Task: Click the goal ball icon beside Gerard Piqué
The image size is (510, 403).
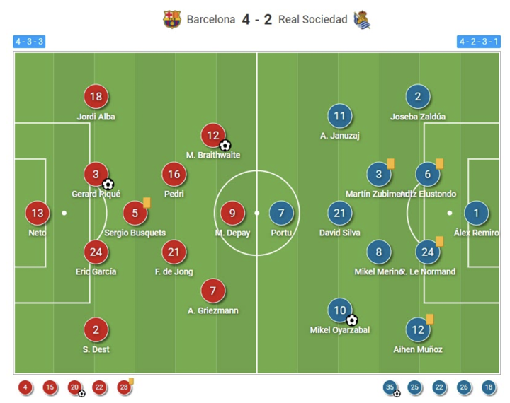Action: [x=108, y=185]
